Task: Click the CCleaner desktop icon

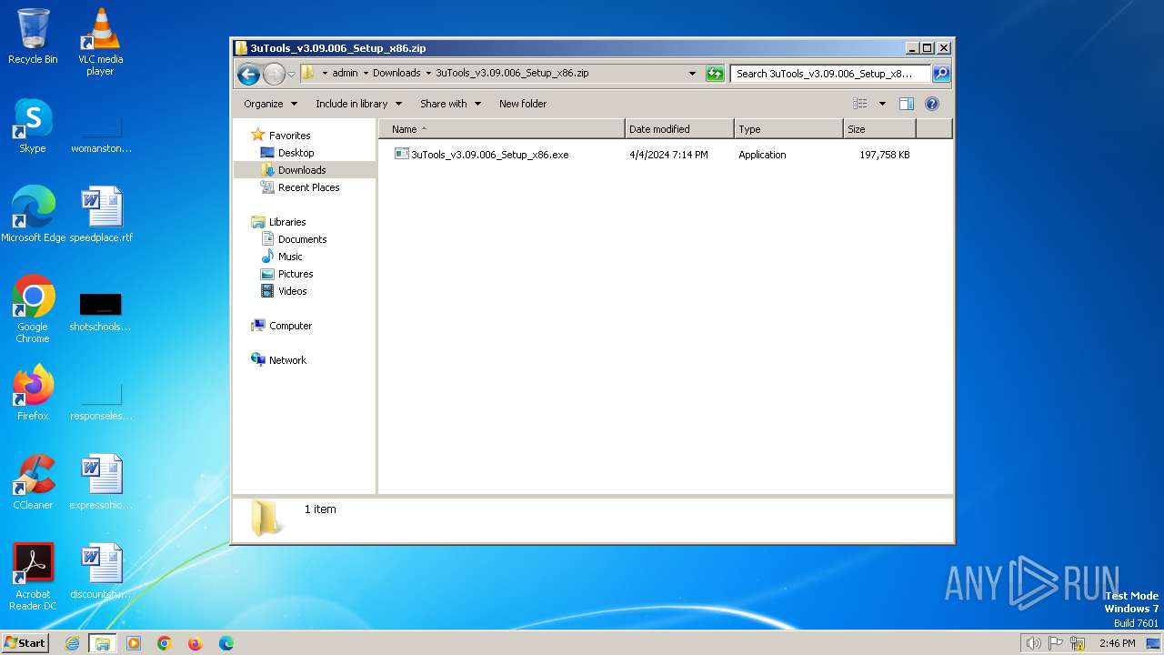Action: [x=33, y=482]
